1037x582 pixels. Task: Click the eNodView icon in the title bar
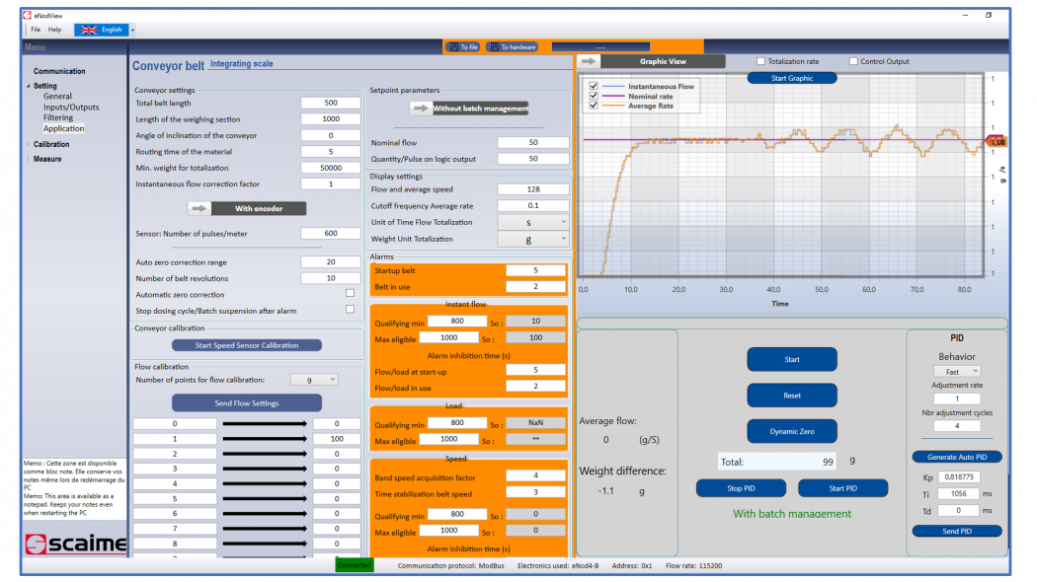click(27, 15)
